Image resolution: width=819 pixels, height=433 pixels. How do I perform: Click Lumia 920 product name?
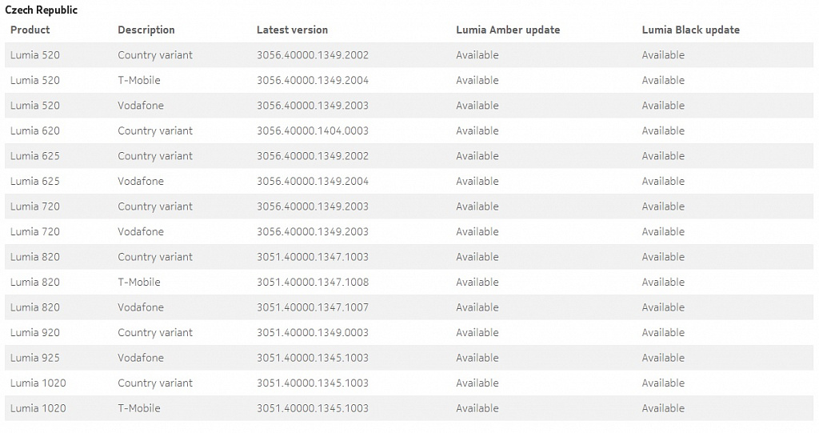click(x=35, y=333)
